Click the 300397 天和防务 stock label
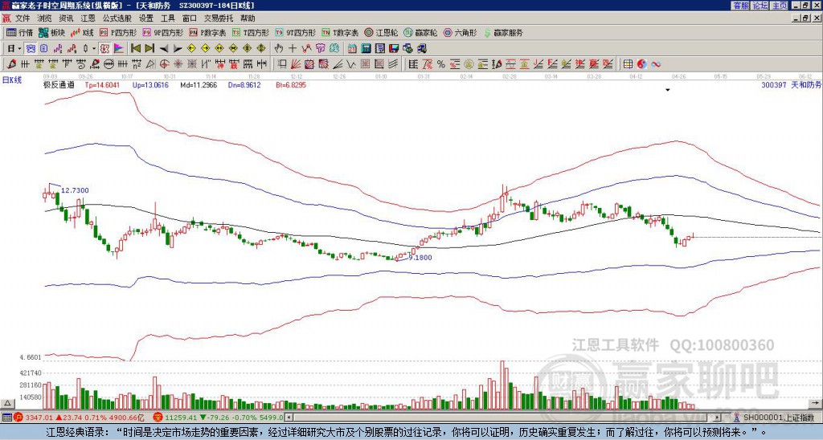Screen dimensions: 823x440 pos(791,84)
